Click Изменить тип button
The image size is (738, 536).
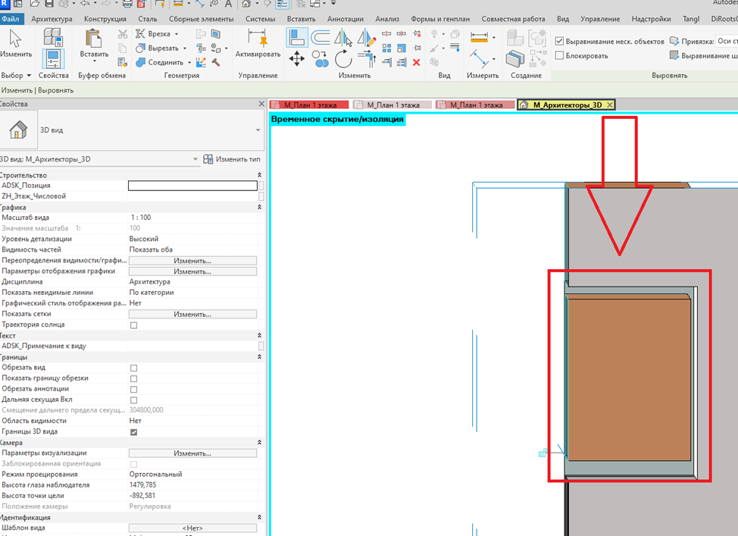pos(232,159)
